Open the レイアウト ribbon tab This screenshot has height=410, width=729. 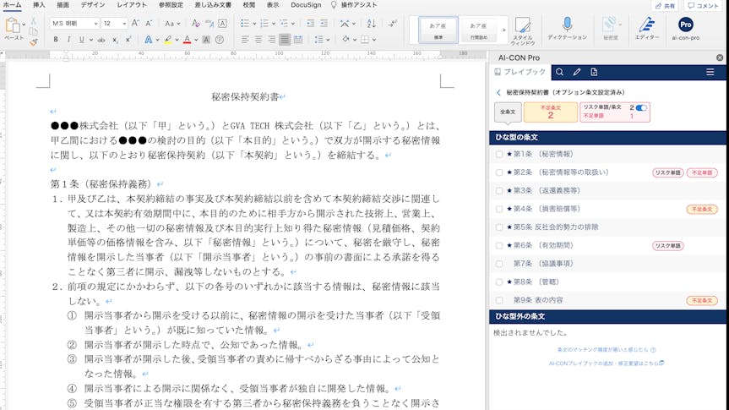tap(132, 5)
